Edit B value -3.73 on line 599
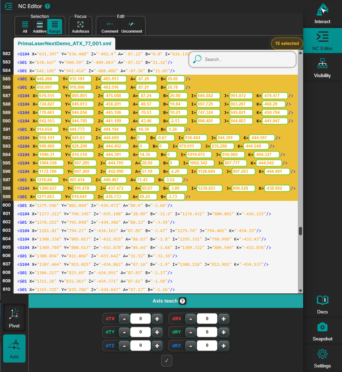This screenshot has height=372, width=342. [x=176, y=197]
